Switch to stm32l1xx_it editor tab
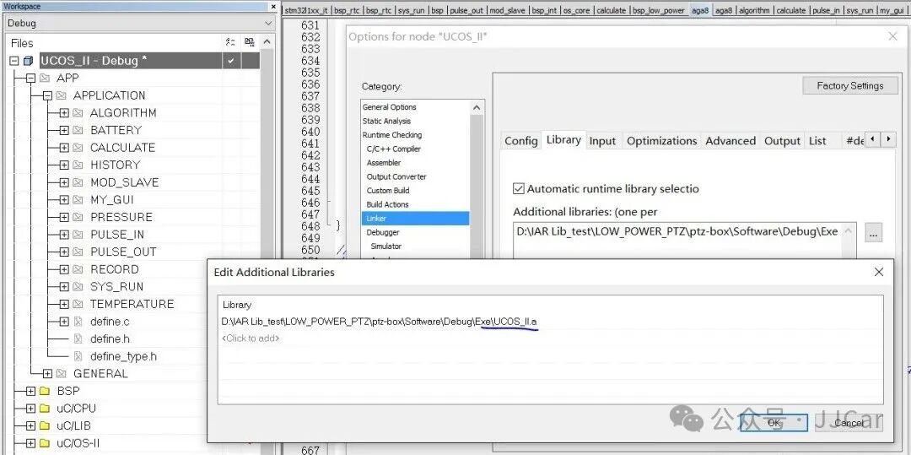This screenshot has height=455, width=911. tap(306, 10)
